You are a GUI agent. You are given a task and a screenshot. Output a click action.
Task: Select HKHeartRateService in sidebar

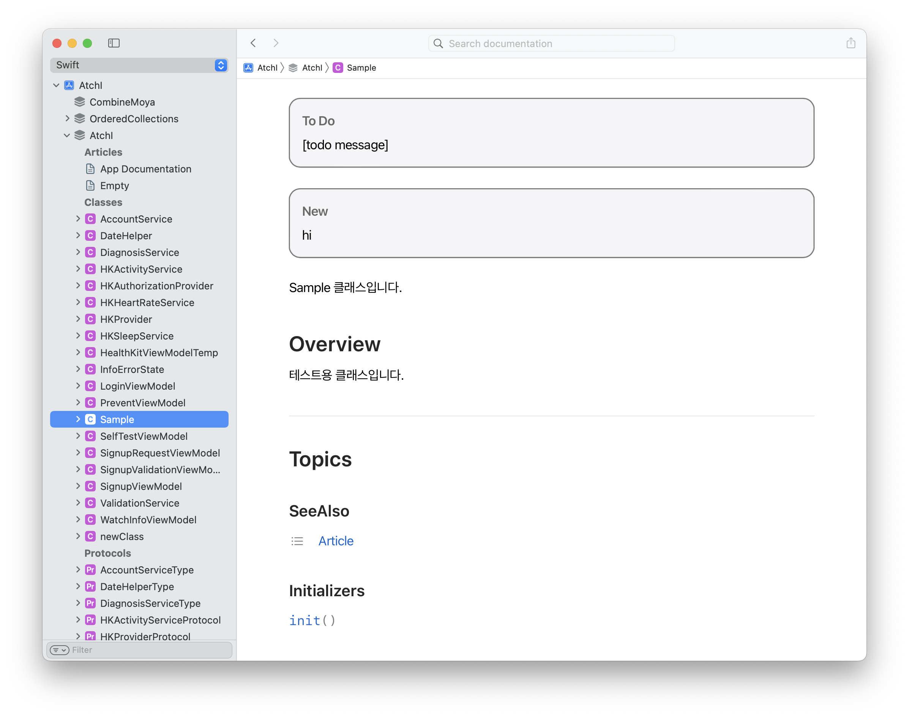point(147,303)
